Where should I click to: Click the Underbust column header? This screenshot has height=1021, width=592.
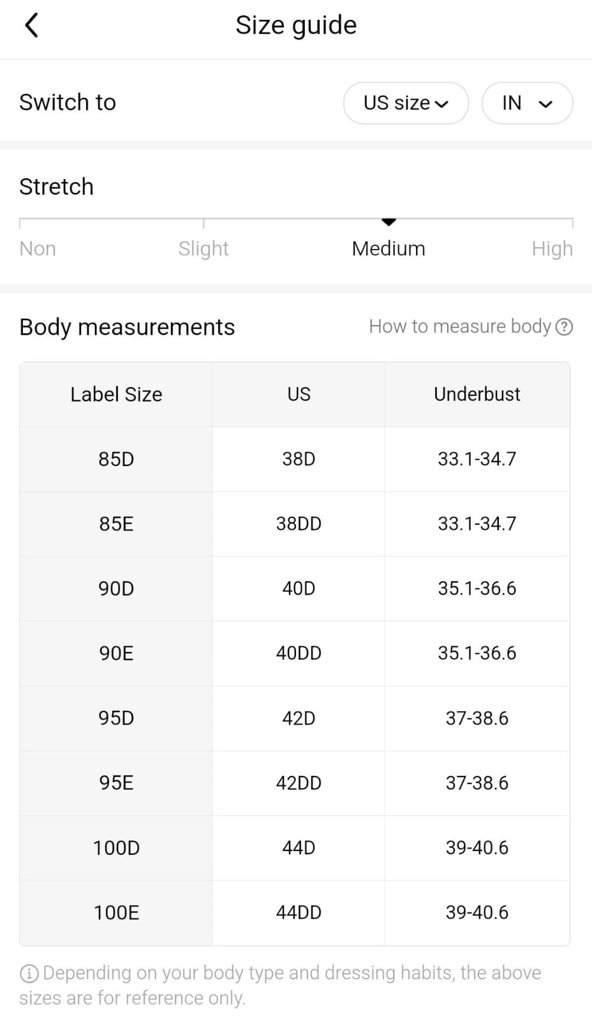pos(477,395)
